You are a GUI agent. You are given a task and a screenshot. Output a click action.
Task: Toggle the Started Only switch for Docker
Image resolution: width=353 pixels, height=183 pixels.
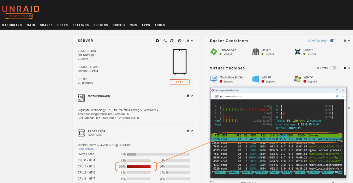click(333, 41)
